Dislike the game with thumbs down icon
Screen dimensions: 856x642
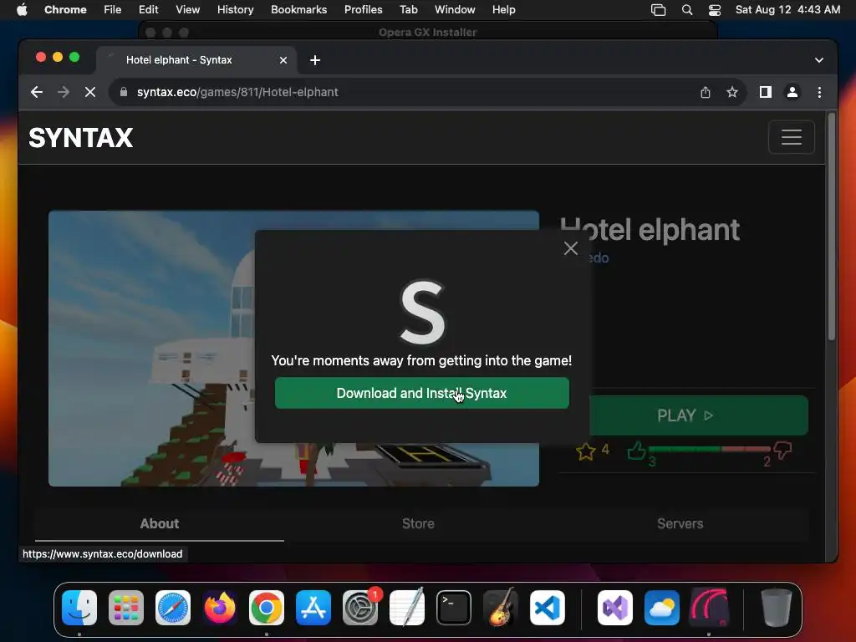782,451
